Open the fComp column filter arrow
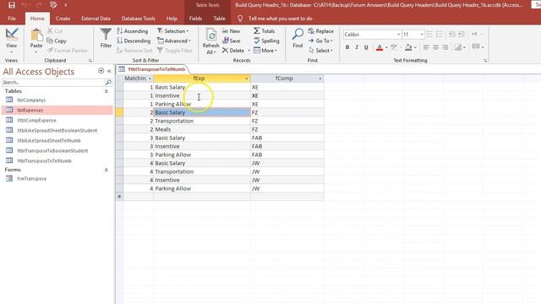The image size is (541, 304). point(320,79)
